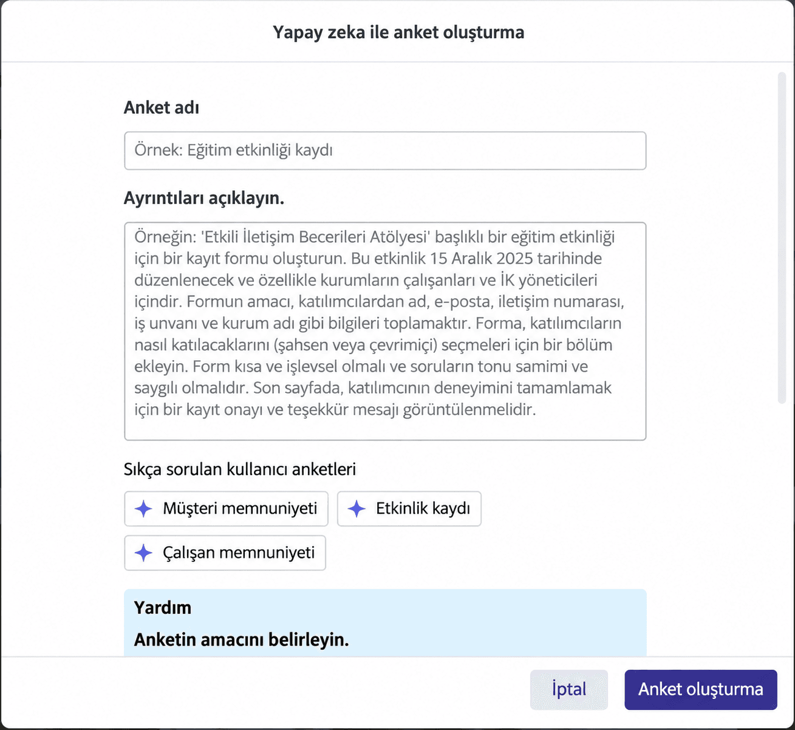Click the İptal button
Screen dimensions: 795x730
[x=569, y=690]
